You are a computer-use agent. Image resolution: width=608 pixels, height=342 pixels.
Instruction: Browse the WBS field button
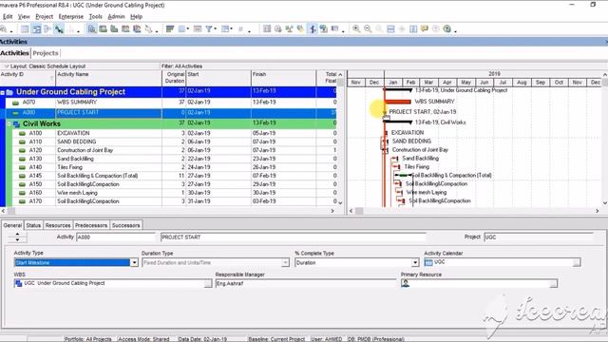pos(208,283)
